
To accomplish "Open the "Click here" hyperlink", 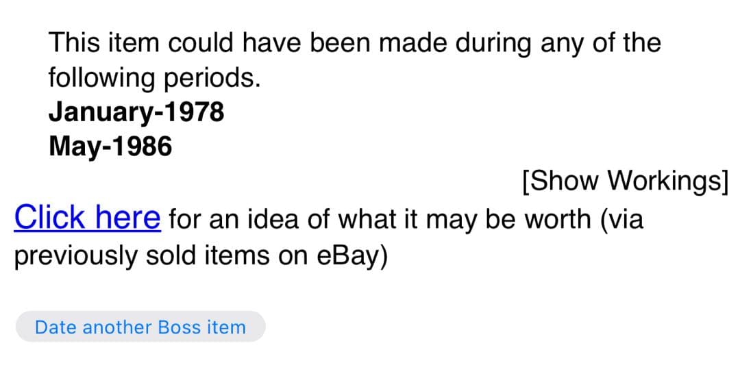I will coord(87,218).
